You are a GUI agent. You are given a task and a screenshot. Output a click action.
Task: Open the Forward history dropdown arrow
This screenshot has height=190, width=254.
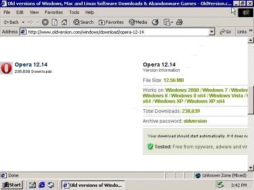point(38,22)
